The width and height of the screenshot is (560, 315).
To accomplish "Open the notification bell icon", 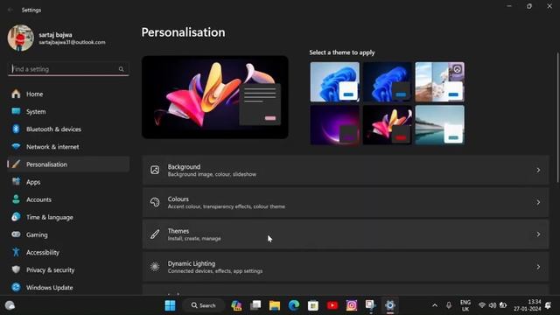I will [549, 305].
